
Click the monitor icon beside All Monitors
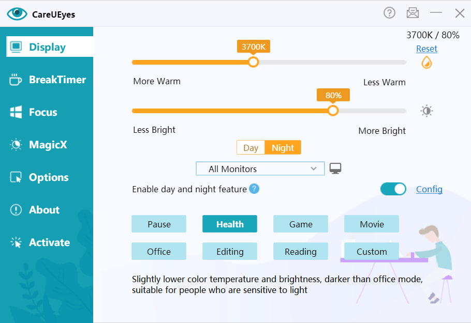tap(335, 168)
